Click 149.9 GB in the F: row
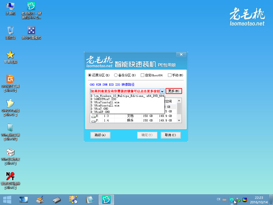The width and height of the screenshot is (273, 205). [165, 120]
